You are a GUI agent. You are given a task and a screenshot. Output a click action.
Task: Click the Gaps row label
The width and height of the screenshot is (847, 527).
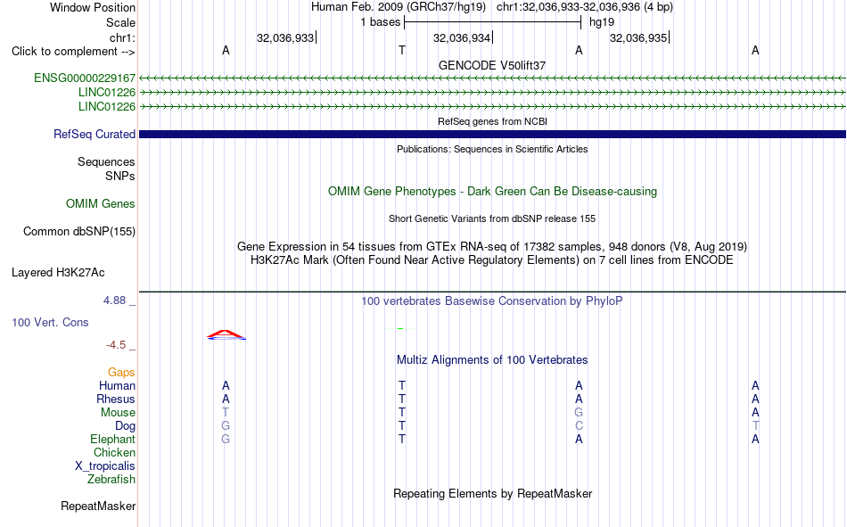coord(121,372)
